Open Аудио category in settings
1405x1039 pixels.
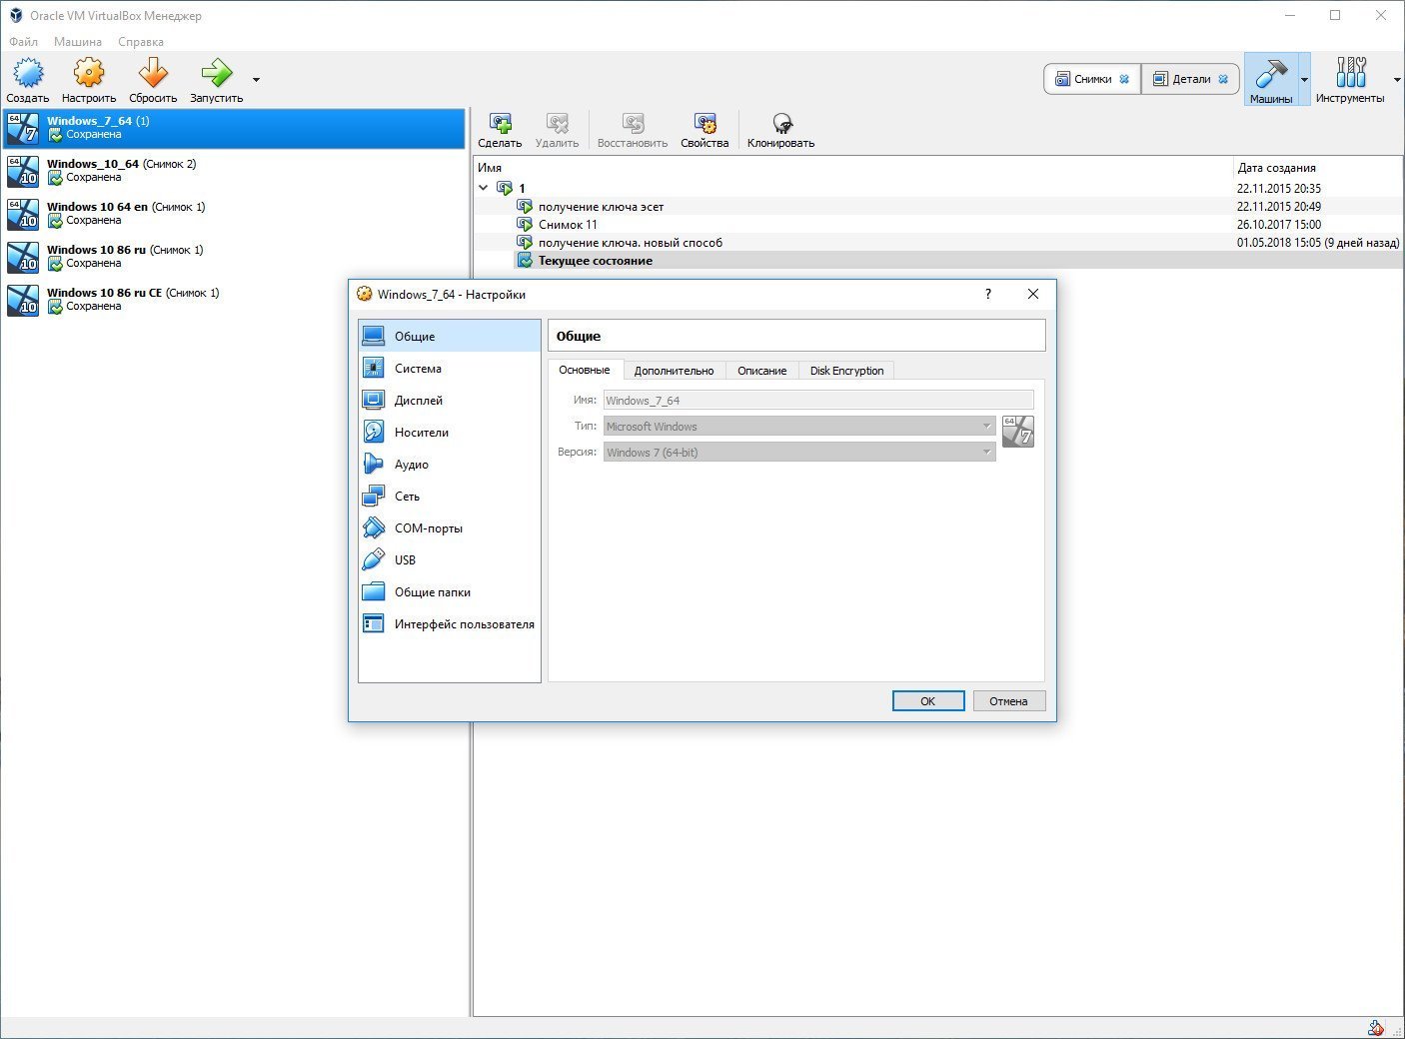click(450, 465)
